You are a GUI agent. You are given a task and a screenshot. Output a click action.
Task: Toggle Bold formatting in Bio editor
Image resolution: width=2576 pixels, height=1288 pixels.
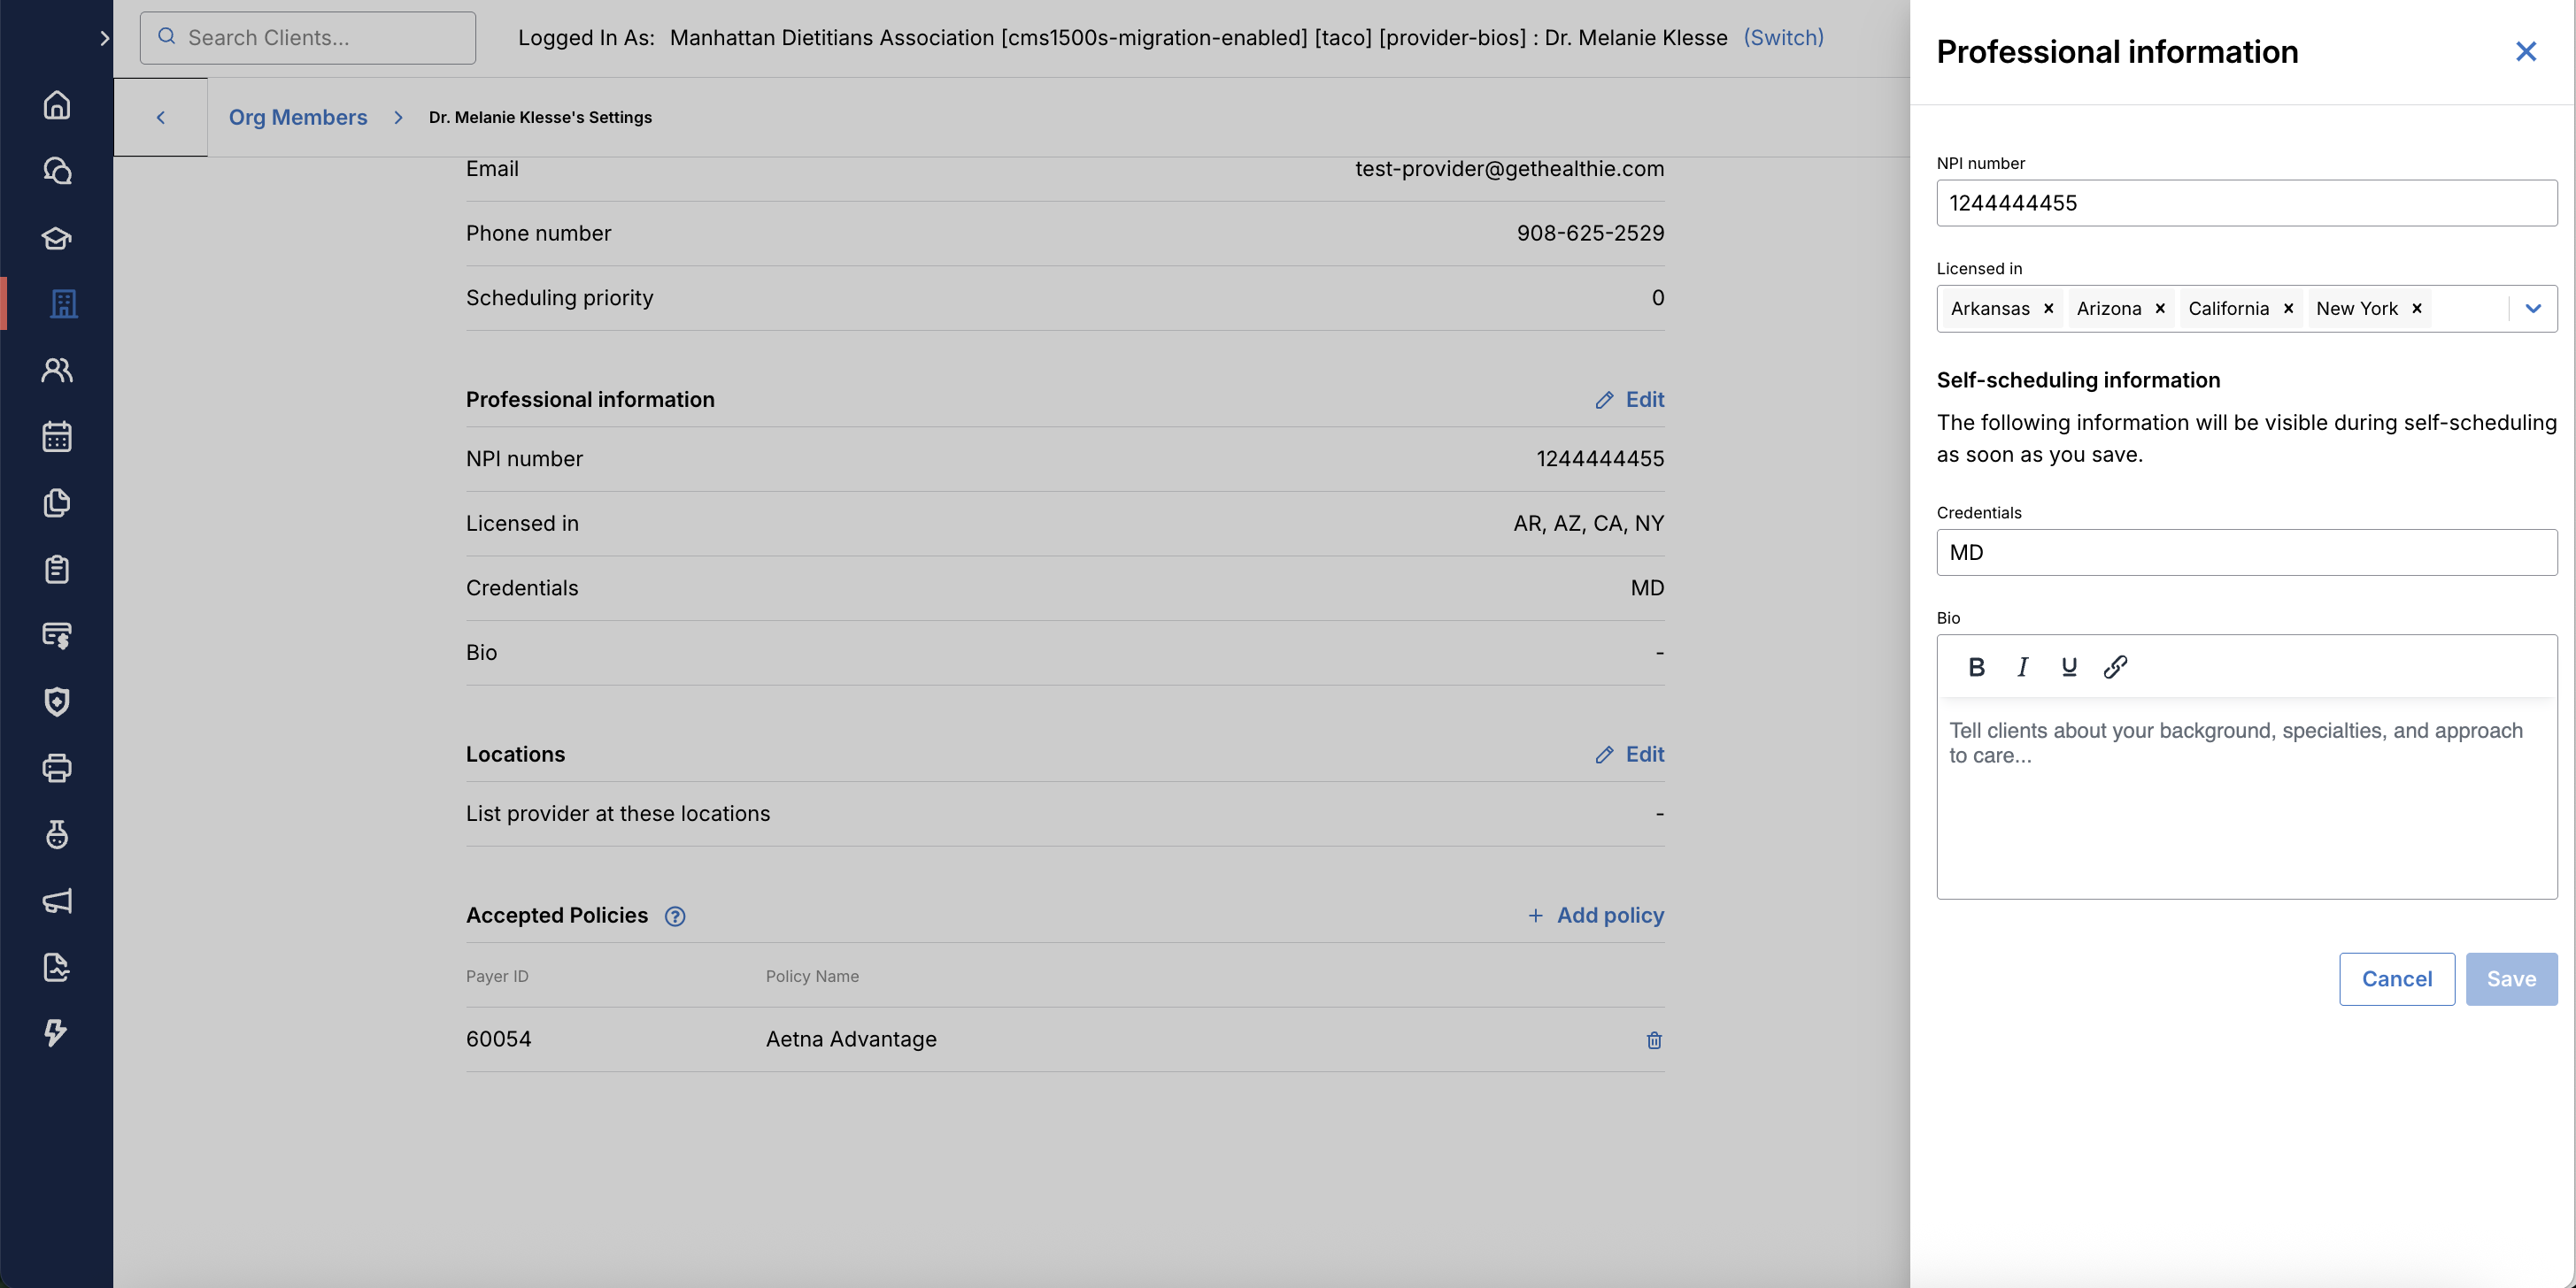pyautogui.click(x=1976, y=666)
